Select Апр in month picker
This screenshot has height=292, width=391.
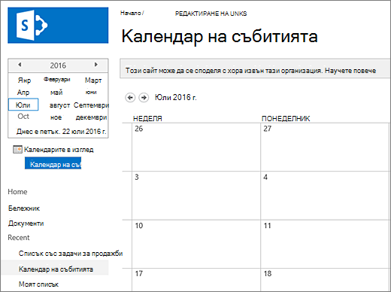click(x=23, y=93)
